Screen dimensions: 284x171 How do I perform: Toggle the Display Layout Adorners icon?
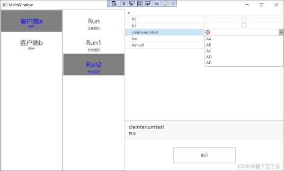tap(140, 3)
